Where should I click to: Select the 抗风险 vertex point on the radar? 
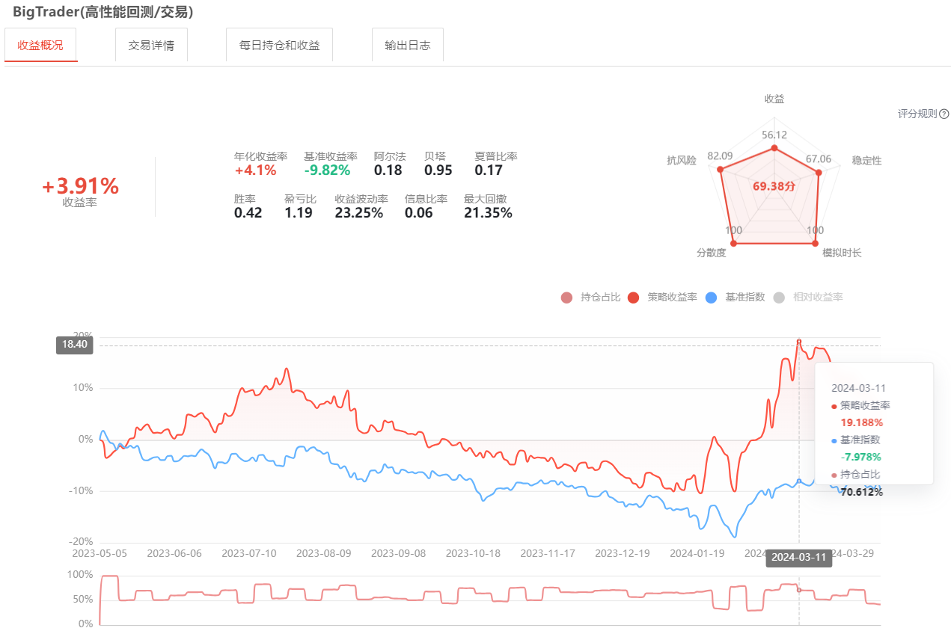[x=721, y=170]
